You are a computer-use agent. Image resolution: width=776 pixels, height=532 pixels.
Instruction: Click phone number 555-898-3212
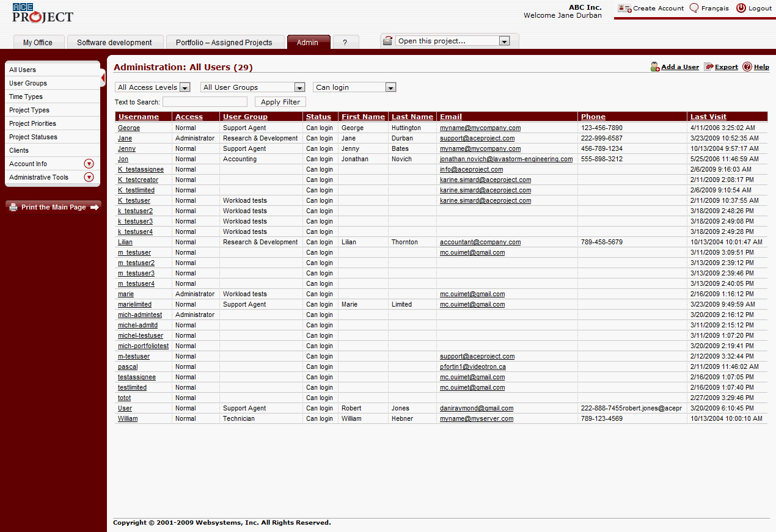[602, 159]
